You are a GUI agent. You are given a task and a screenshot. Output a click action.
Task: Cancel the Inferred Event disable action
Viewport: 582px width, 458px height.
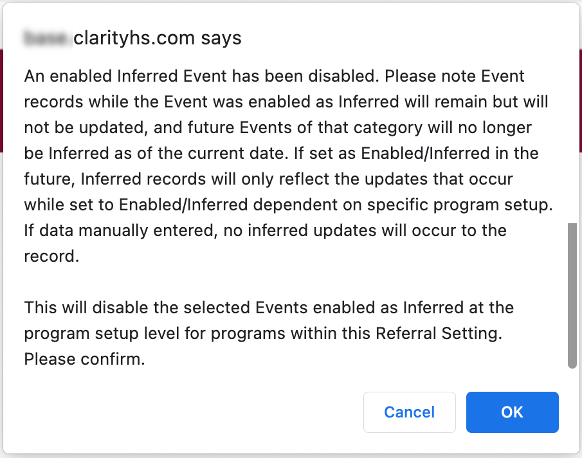click(x=409, y=412)
